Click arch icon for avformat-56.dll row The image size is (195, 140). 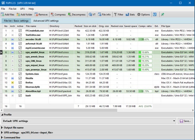pyautogui.click(x=12, y=43)
